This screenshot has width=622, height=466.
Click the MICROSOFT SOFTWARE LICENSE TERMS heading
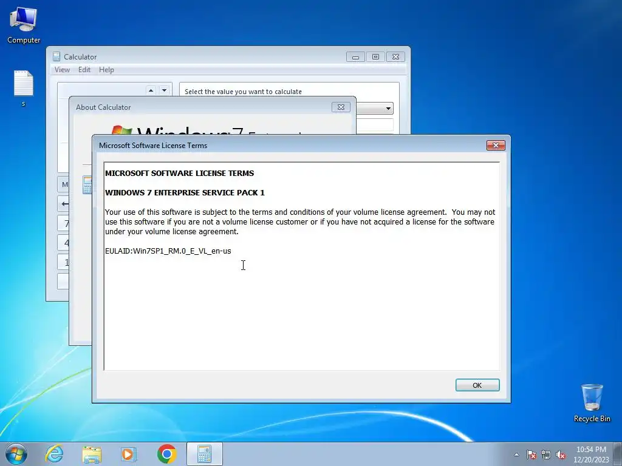(179, 173)
